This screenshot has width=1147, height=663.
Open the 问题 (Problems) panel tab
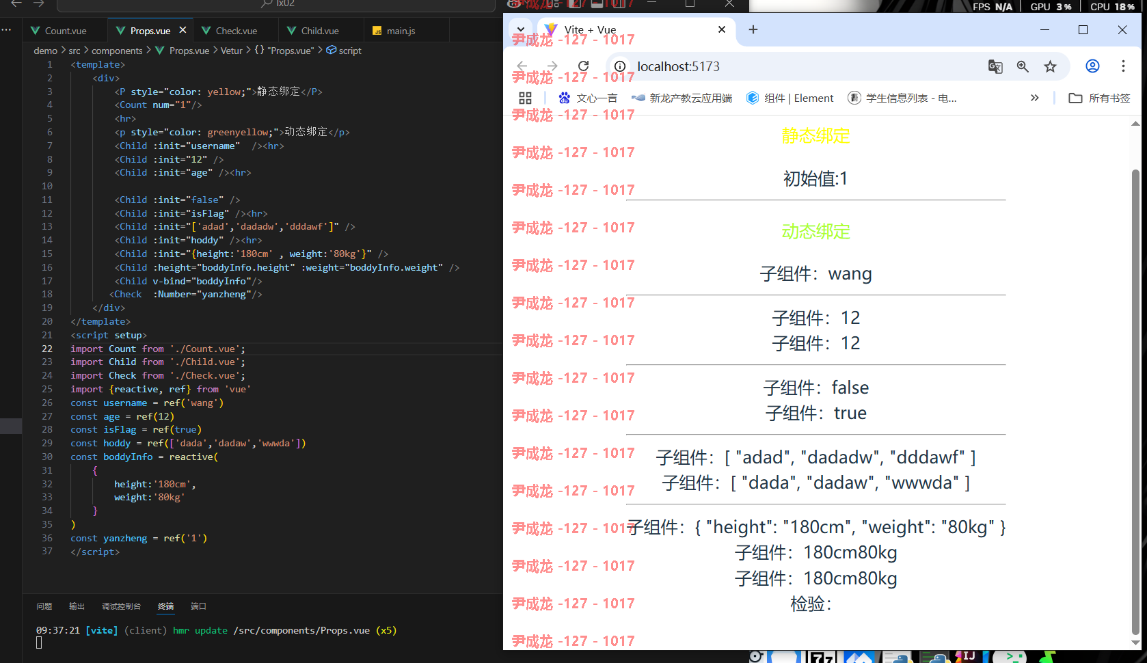[44, 606]
